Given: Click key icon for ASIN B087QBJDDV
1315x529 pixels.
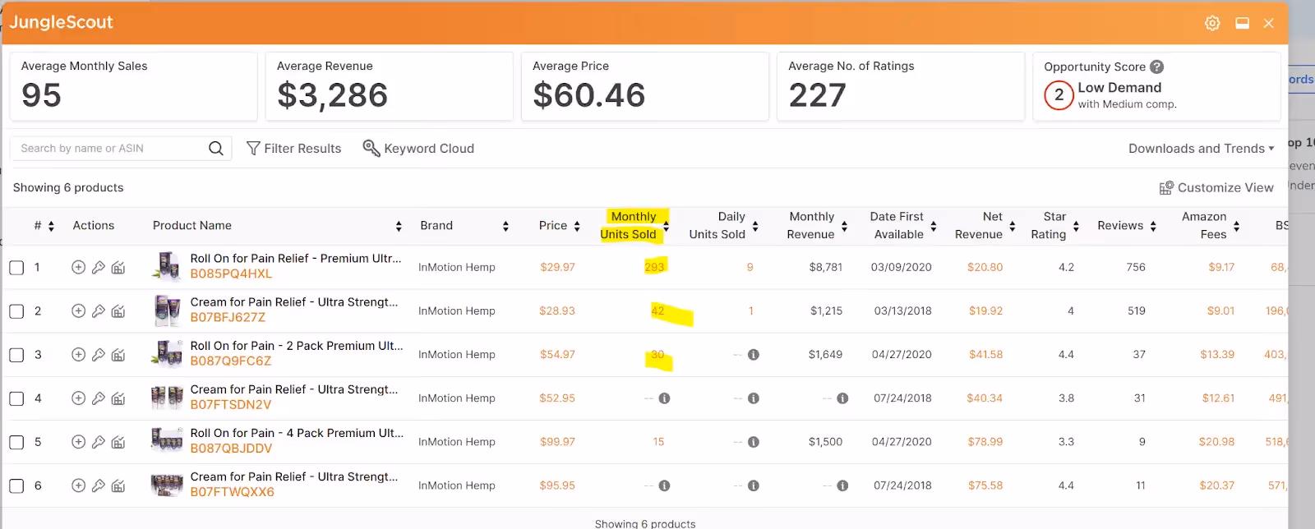Looking at the screenshot, I should pyautogui.click(x=99, y=441).
